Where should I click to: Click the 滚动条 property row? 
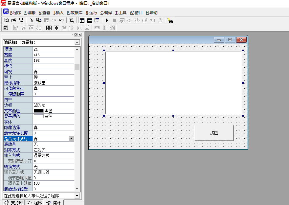39,144
